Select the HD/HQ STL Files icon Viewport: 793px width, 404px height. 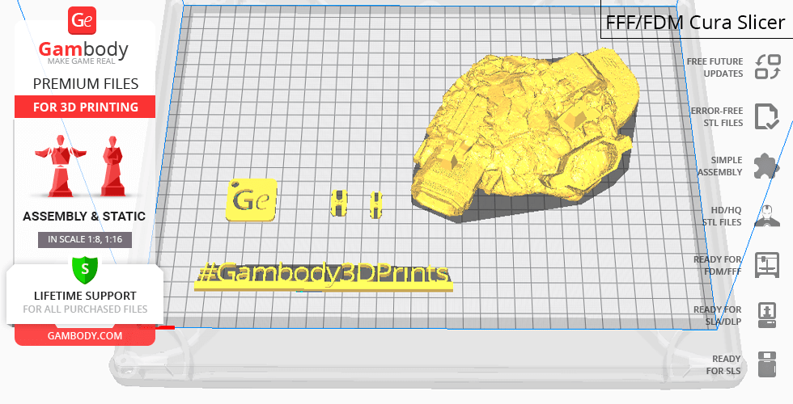pyautogui.click(x=766, y=216)
